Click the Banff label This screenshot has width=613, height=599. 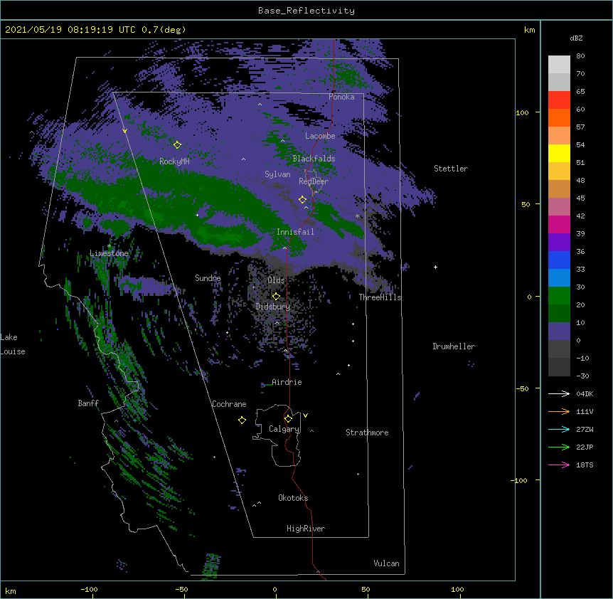click(x=88, y=403)
